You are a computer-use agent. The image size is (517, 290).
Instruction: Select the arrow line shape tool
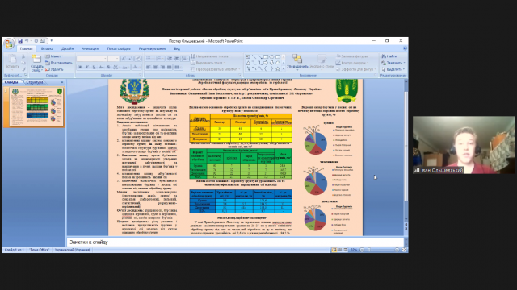pyautogui.click(x=260, y=56)
